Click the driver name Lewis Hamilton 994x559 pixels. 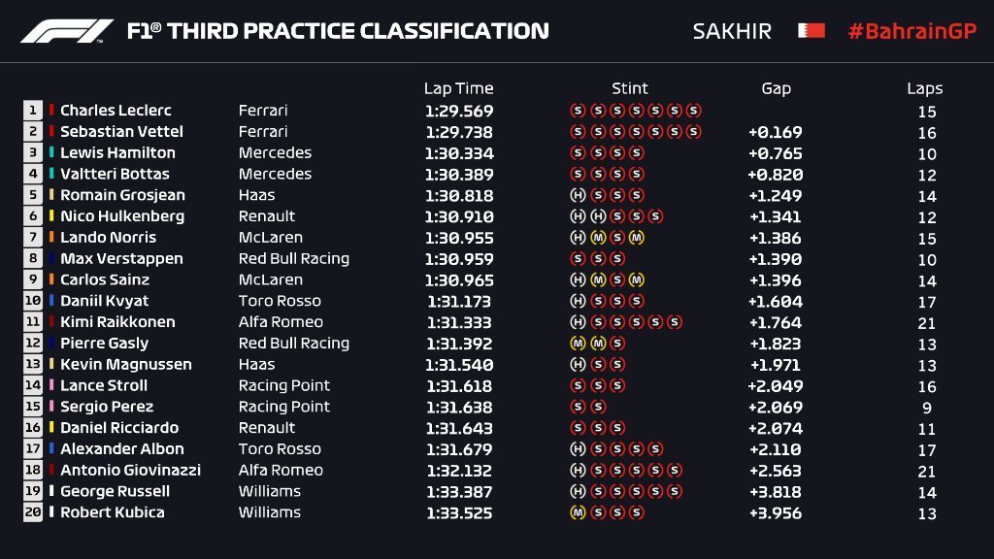(117, 153)
